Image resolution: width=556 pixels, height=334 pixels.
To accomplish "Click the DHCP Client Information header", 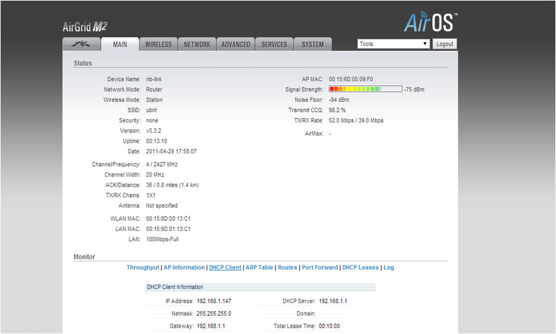I will coord(260,287).
